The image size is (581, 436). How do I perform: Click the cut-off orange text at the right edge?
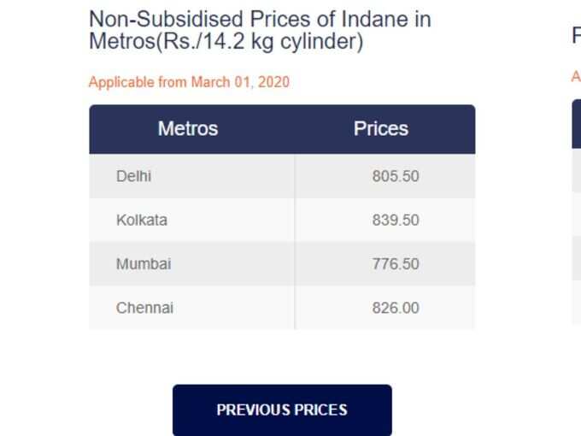tap(576, 77)
